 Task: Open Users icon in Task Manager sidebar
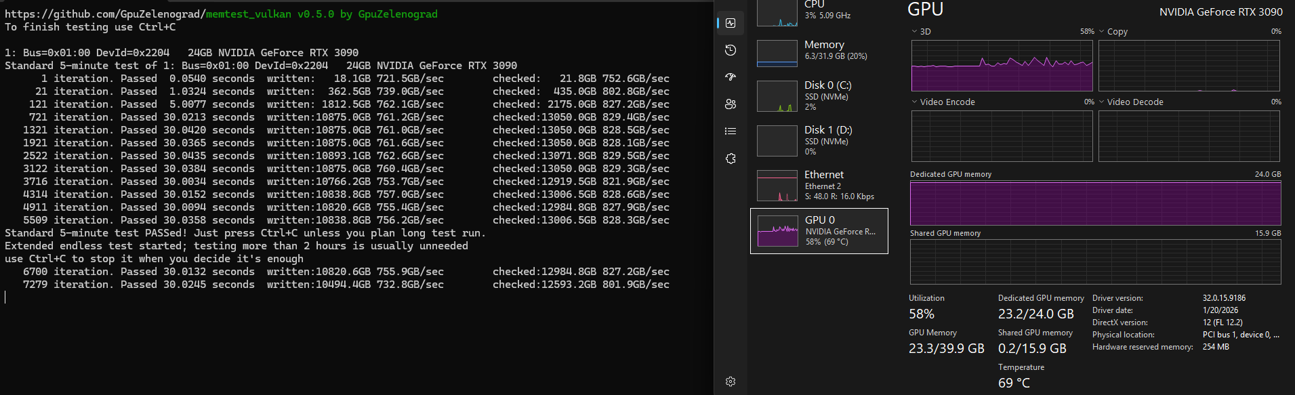pyautogui.click(x=731, y=104)
